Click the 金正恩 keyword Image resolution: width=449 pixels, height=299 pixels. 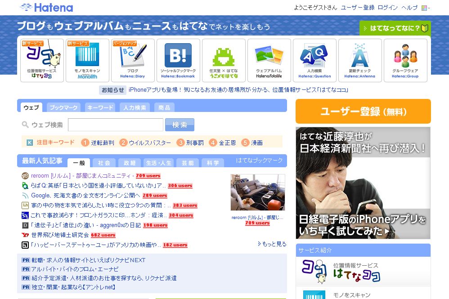coord(227,143)
